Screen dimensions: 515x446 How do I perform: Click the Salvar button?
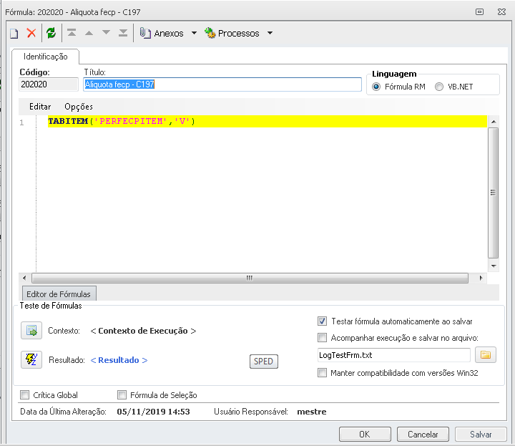[481, 435]
